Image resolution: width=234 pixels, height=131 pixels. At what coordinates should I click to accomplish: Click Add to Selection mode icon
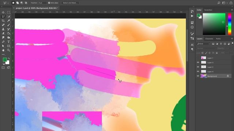click(18, 3)
